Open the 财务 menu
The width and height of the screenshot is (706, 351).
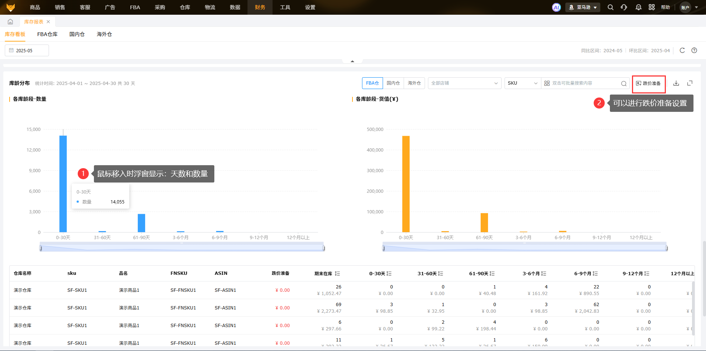coord(260,7)
